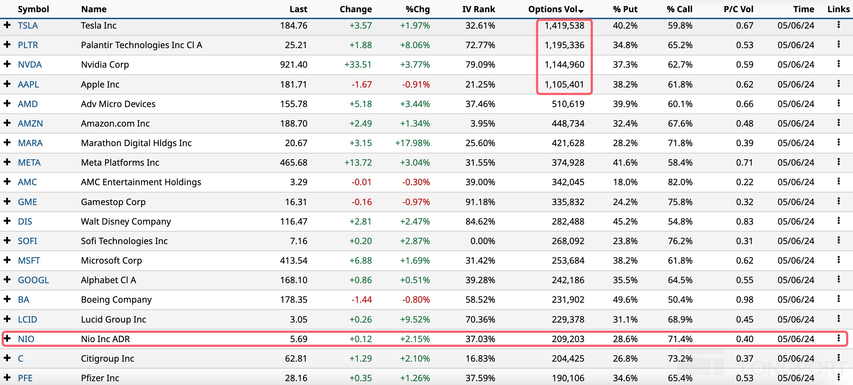
Task: Expand the MSFT row with plus icon
Action: coord(7,260)
